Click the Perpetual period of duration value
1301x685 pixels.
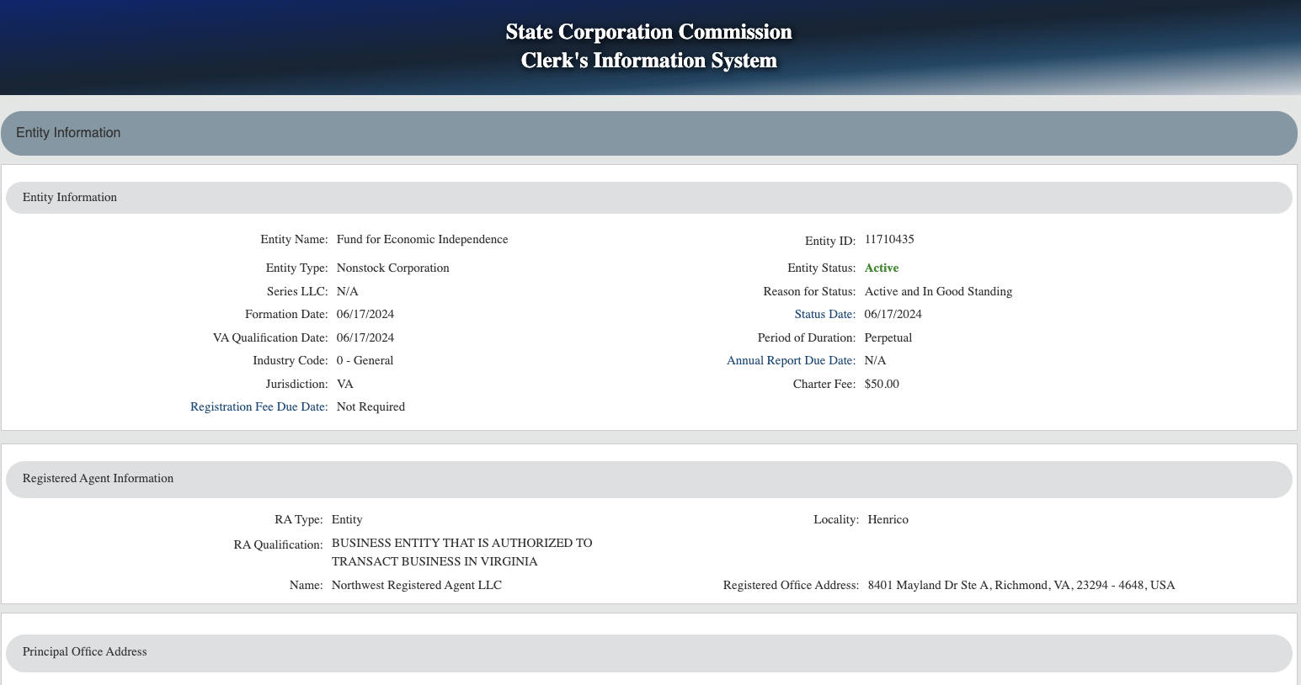(888, 337)
